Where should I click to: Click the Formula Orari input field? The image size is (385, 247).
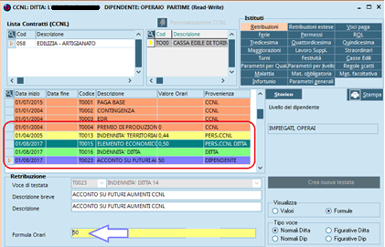(x=163, y=233)
